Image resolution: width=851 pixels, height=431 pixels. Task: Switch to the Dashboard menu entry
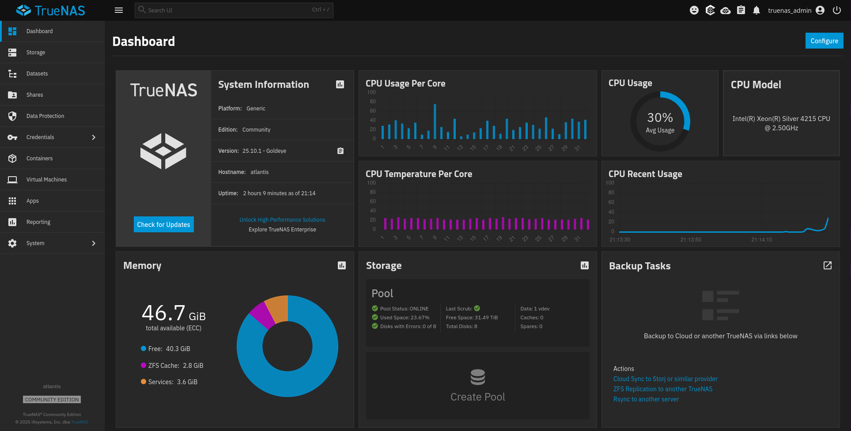tap(39, 31)
